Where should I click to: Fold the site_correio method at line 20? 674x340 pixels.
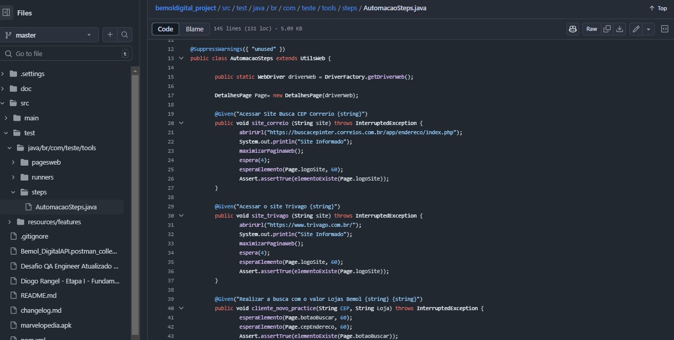[181, 123]
